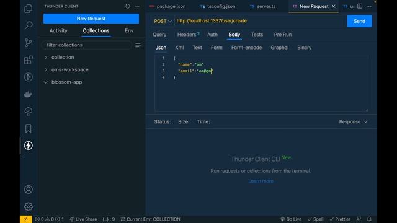This screenshot has width=397, height=223.
Task: Open the tree icon below the Docker icon
Action: (28, 111)
